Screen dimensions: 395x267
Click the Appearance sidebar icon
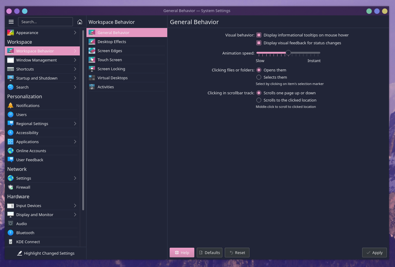[11, 33]
